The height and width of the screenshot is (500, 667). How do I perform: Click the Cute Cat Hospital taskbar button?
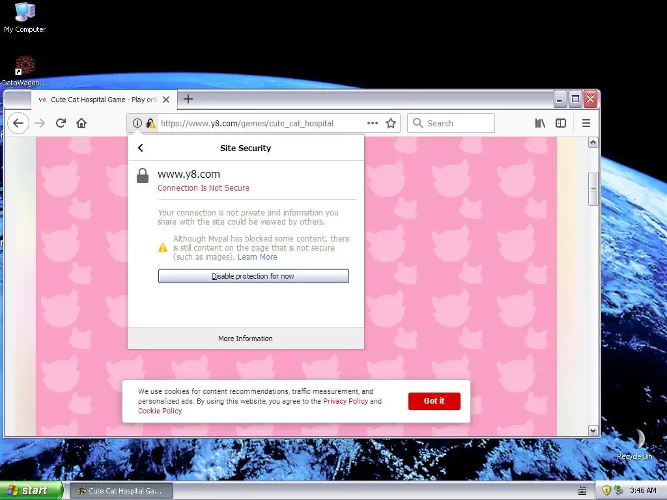[x=121, y=491]
